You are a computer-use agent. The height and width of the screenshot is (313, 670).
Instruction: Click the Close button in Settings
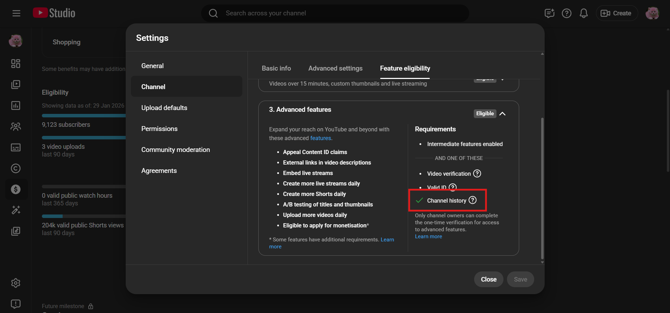[488, 279]
